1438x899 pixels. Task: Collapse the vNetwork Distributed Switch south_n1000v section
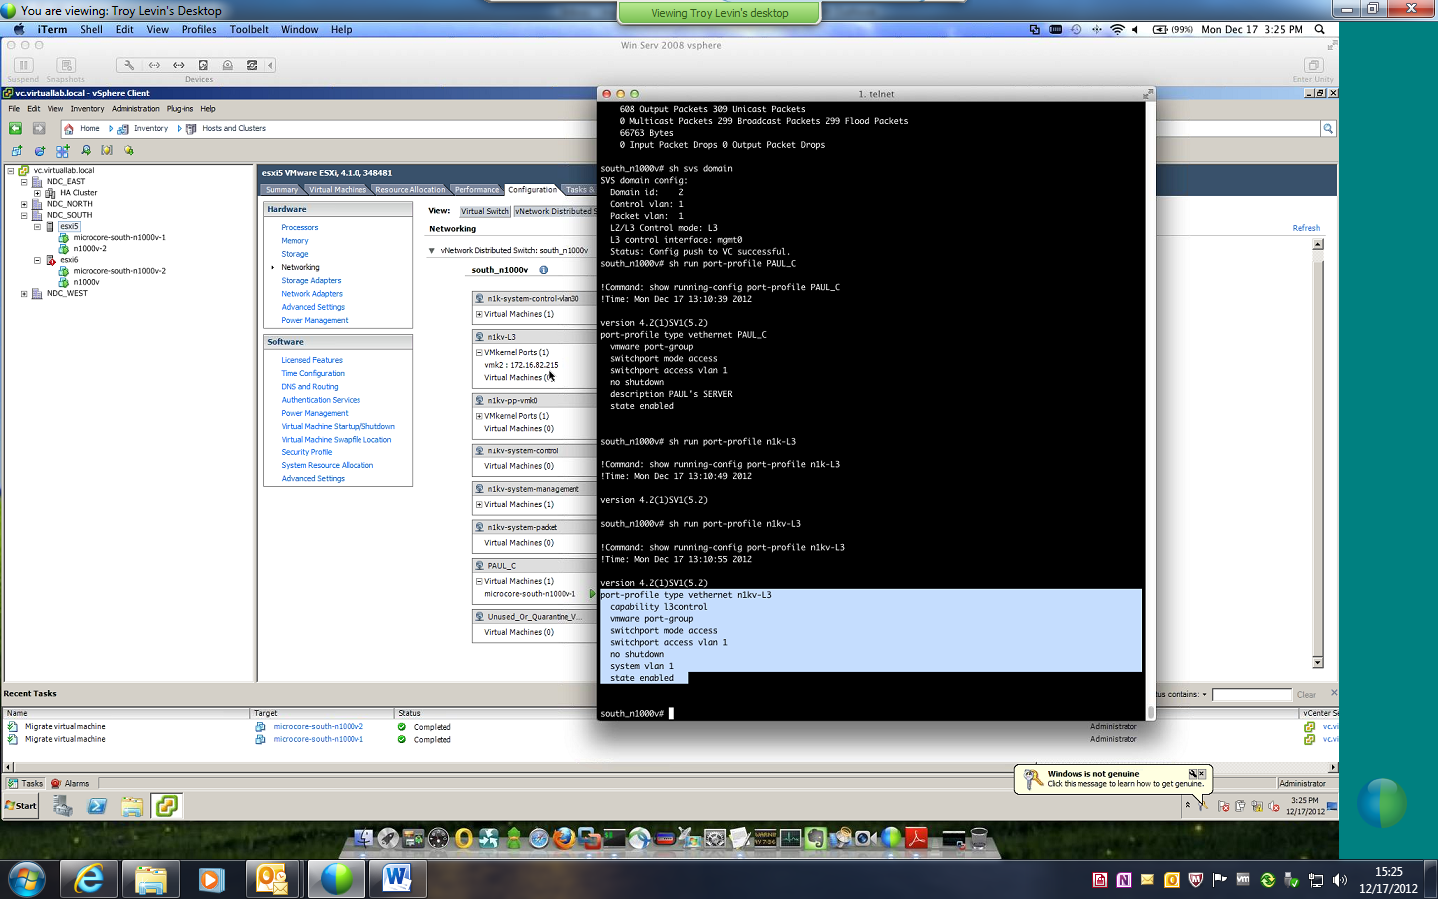pyautogui.click(x=432, y=251)
